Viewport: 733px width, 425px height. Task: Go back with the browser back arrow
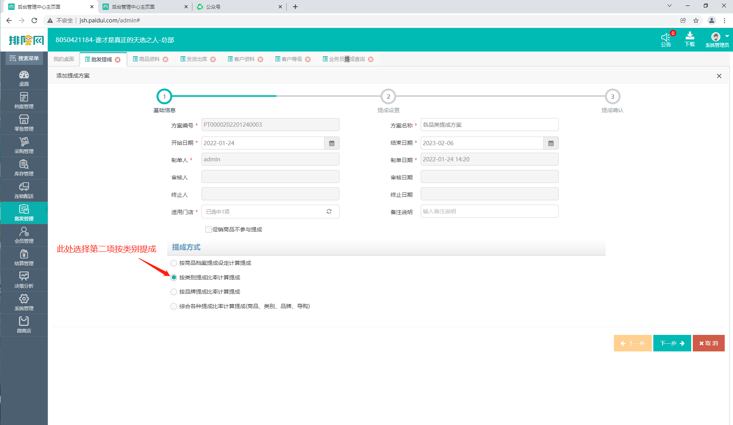[x=9, y=20]
